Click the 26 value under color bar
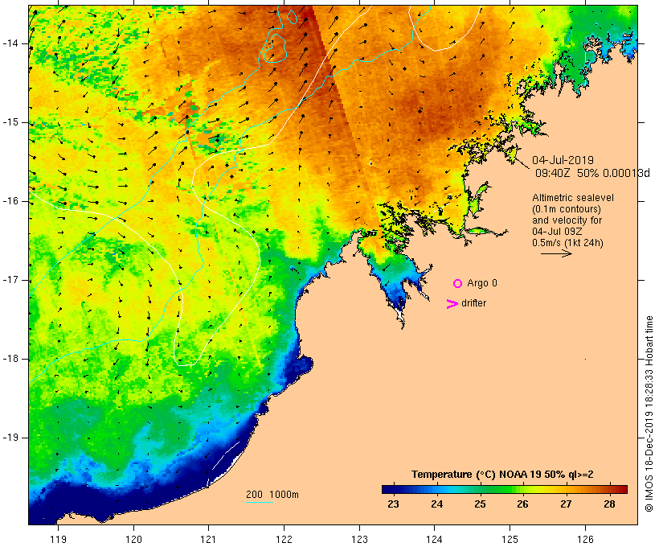This screenshot has height=547, width=659. point(523,504)
